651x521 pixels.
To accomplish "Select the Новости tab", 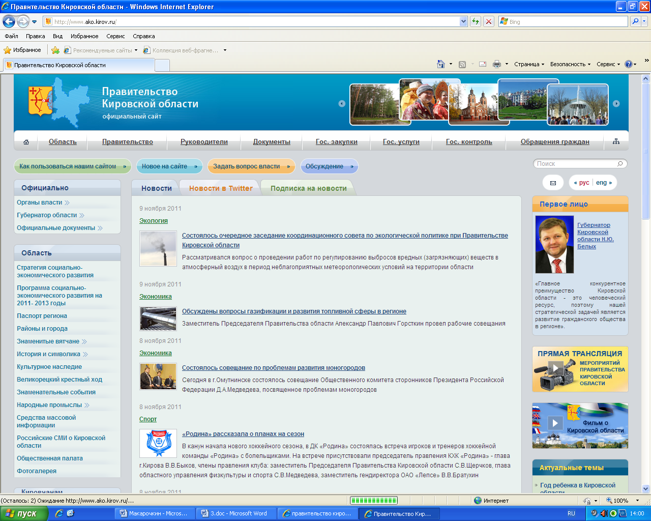I will tap(157, 188).
